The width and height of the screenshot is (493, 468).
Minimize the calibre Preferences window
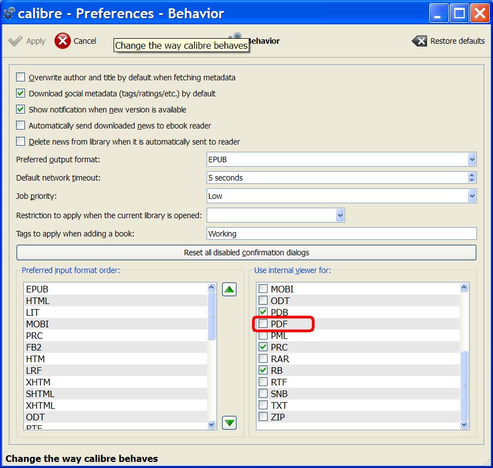(439, 13)
